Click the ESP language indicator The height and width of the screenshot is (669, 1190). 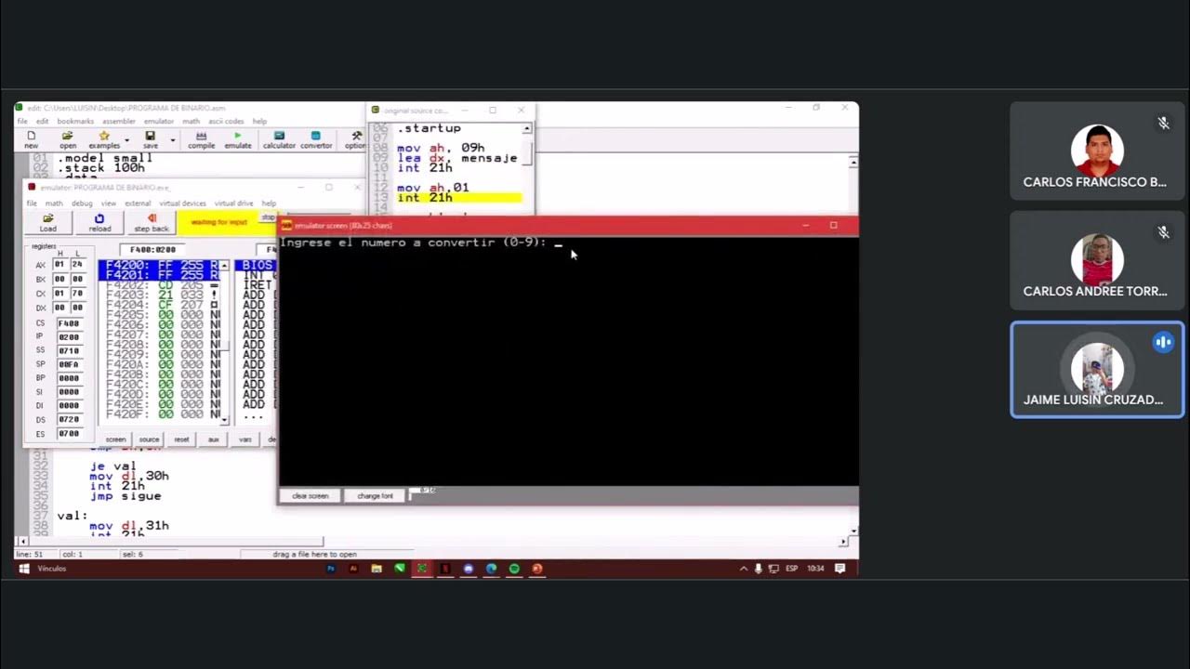[x=791, y=569]
